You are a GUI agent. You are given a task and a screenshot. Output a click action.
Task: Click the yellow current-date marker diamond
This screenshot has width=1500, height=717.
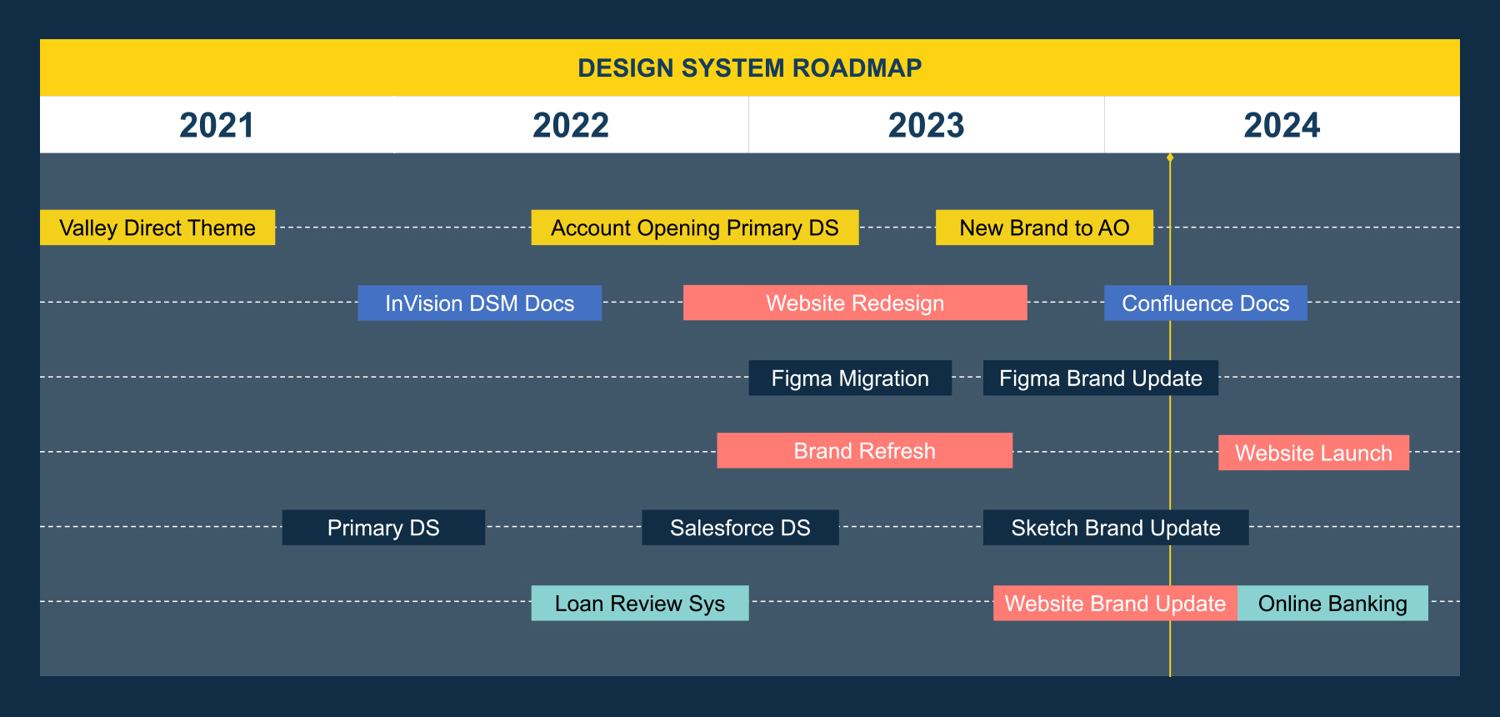(1170, 158)
